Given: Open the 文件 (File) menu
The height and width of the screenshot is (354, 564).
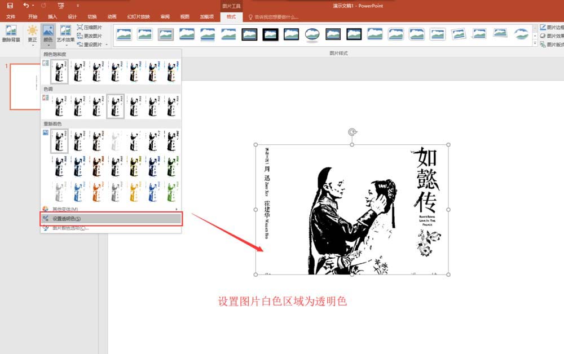Looking at the screenshot, I should (x=11, y=16).
